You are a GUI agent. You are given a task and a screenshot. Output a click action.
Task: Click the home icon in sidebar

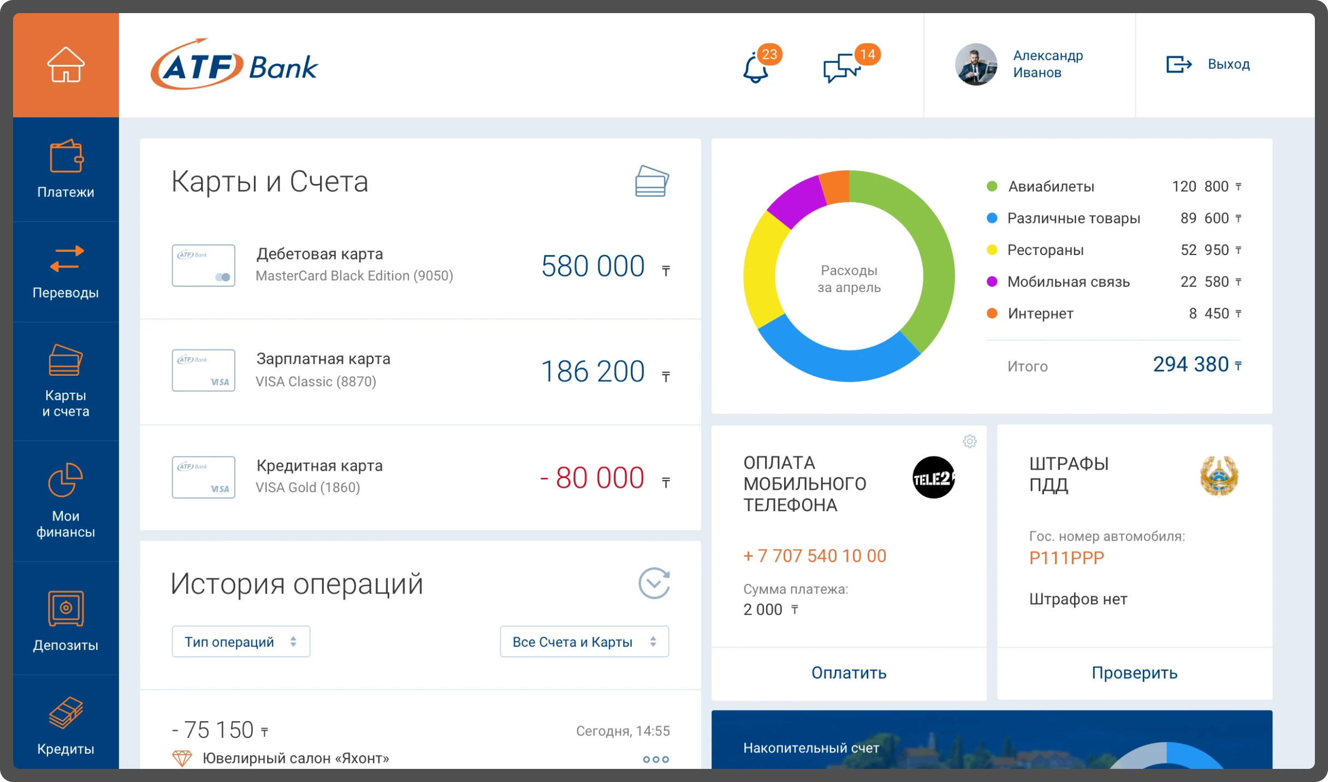click(x=66, y=64)
